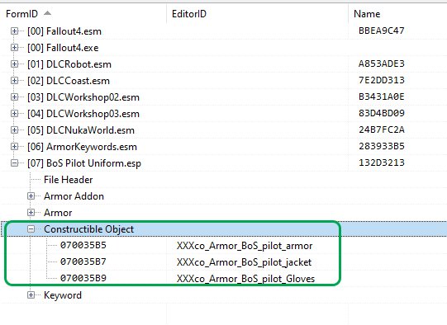This screenshot has width=447, height=325.
Task: Select the [01] DLCRobot.esm label
Action: [69, 64]
